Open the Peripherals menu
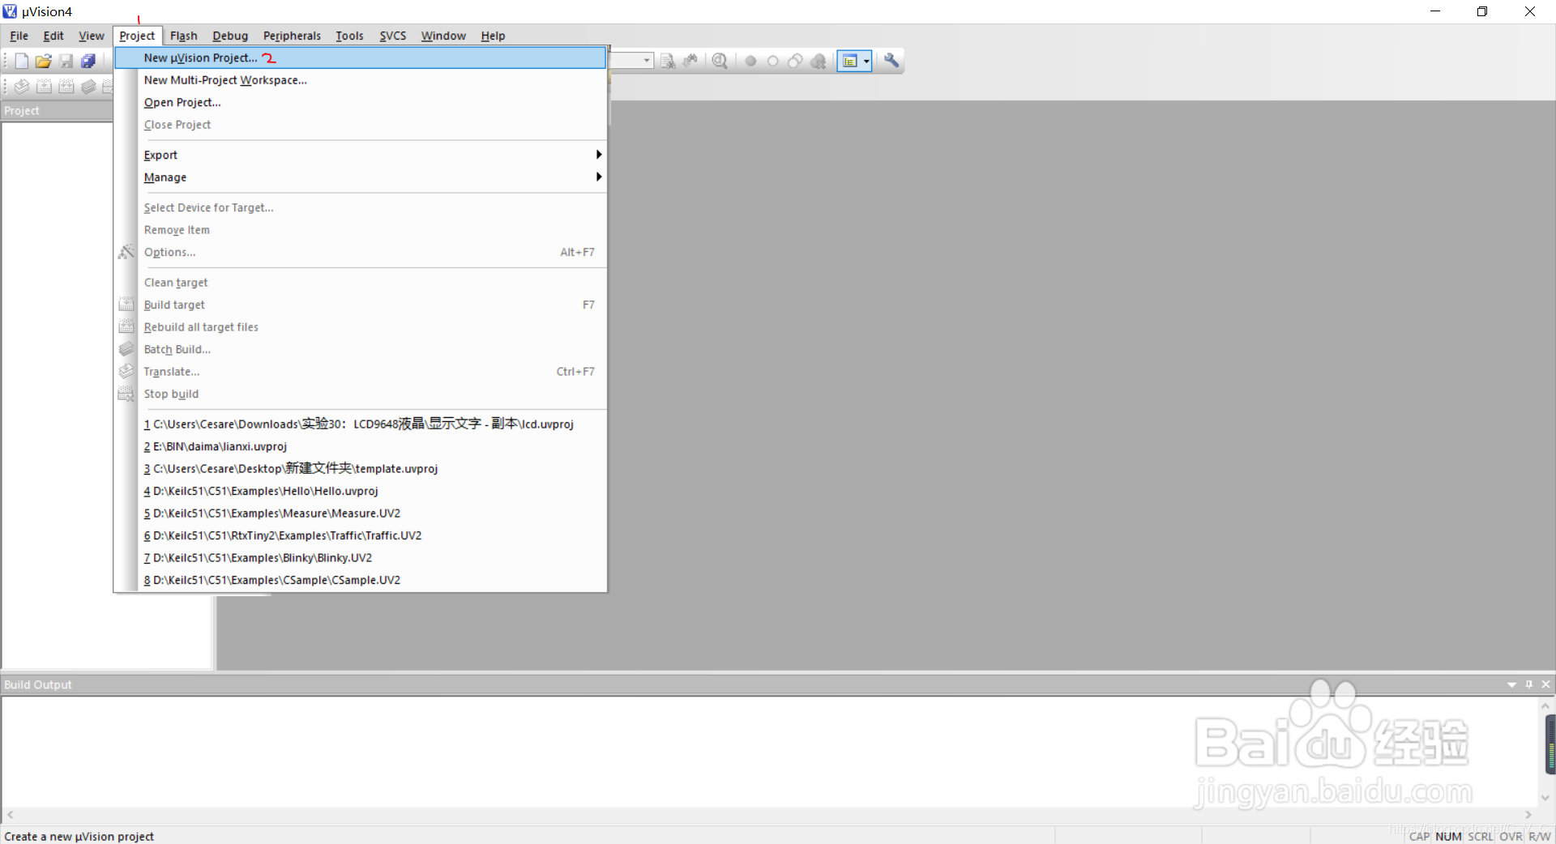 pos(292,36)
